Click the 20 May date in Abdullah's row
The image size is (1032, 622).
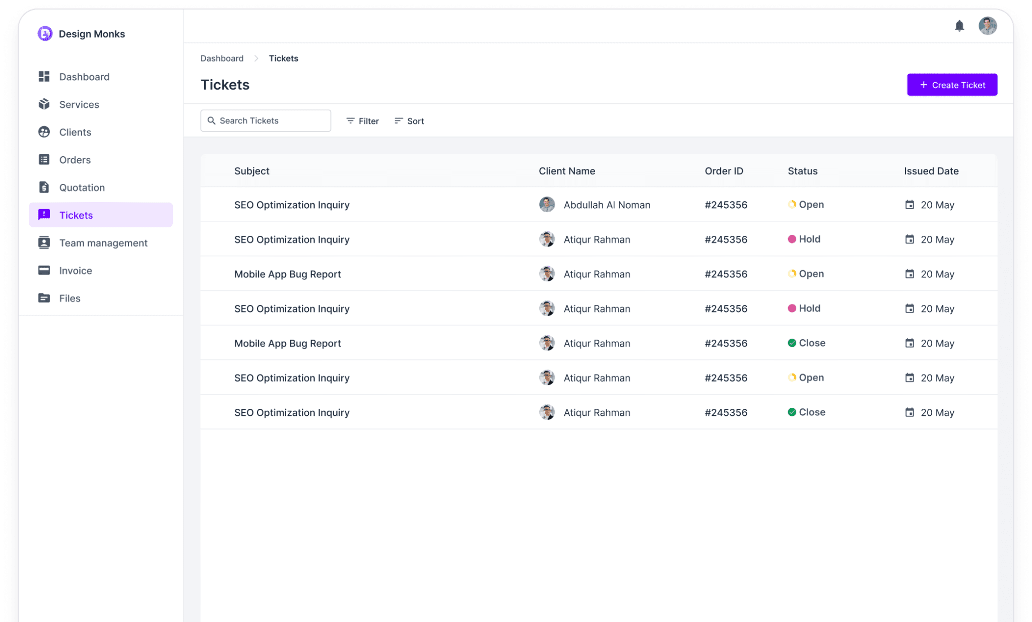(937, 205)
